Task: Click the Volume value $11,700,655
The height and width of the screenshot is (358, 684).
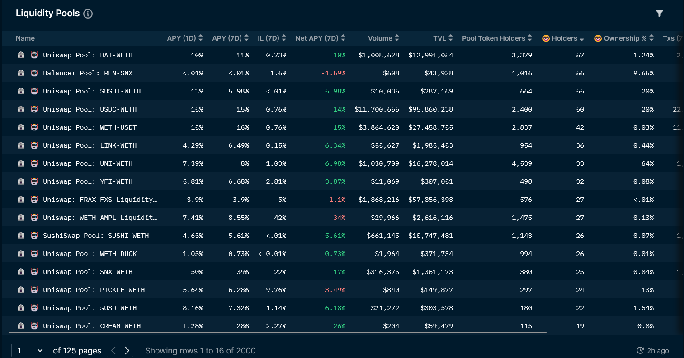Action: point(377,109)
